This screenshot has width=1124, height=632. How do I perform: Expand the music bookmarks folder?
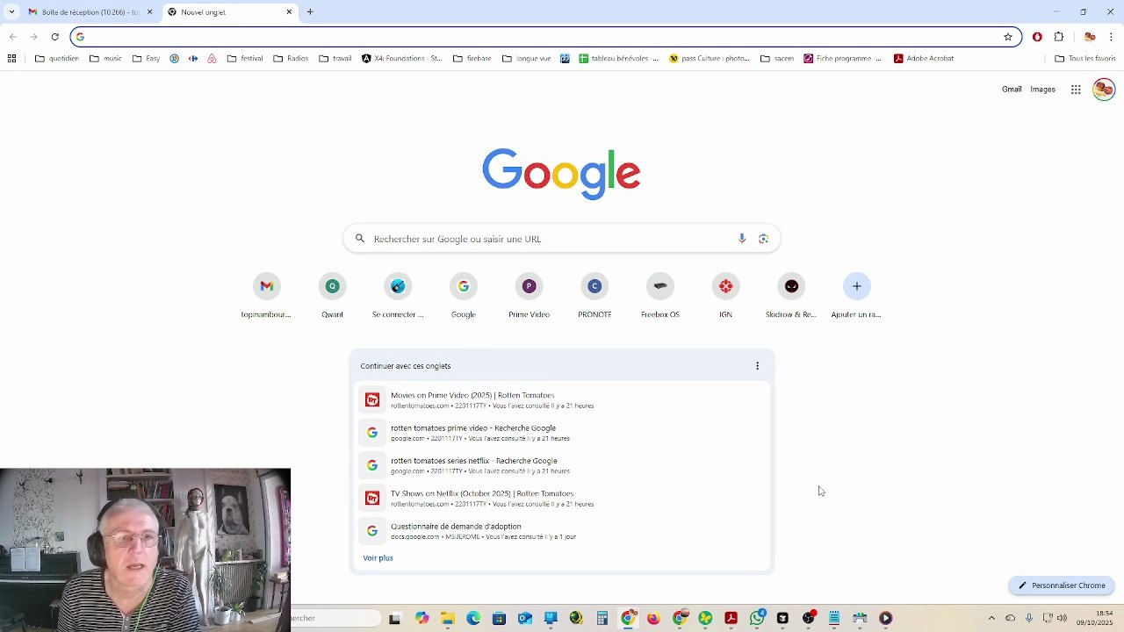tap(106, 59)
